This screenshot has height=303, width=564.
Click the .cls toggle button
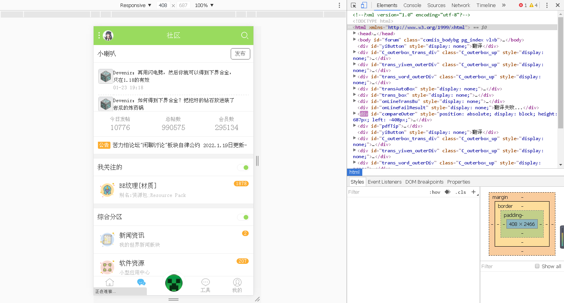[461, 192]
